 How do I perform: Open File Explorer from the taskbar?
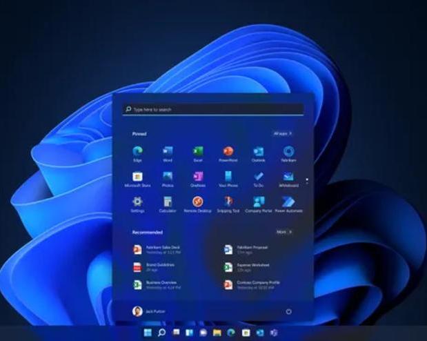click(x=217, y=333)
